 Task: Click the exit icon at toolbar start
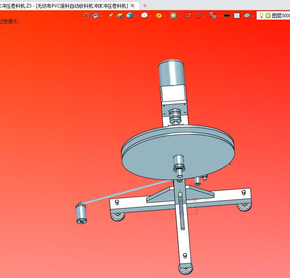coord(86,15)
